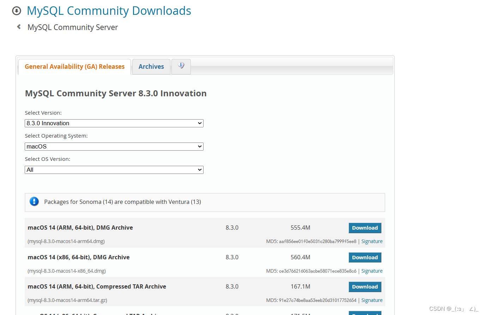
Task: Download macOS 14 ARM Compressed TAR Archive
Action: click(365, 287)
